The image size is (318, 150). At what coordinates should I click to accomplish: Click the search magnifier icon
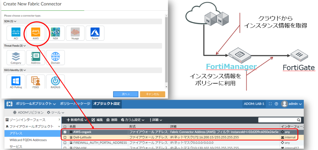[299, 120]
